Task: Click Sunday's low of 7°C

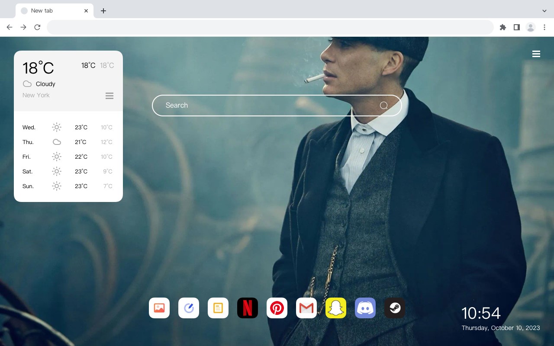Action: coord(108,186)
